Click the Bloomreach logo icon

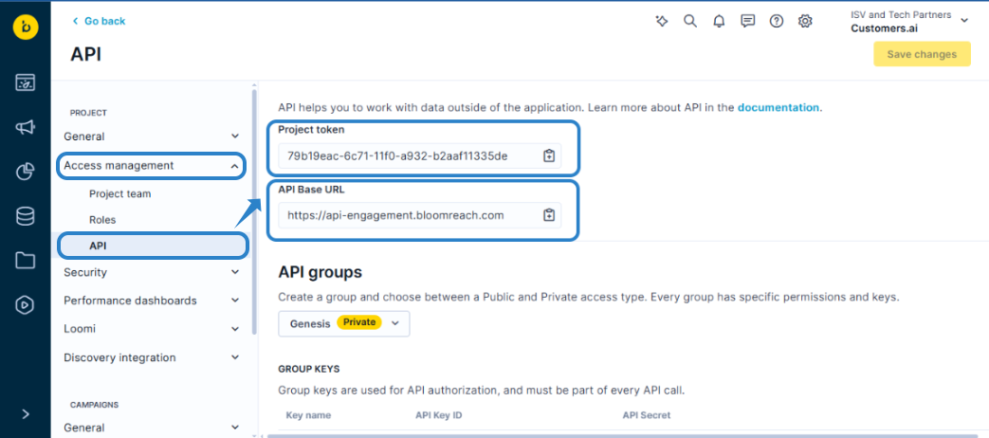coord(26,27)
